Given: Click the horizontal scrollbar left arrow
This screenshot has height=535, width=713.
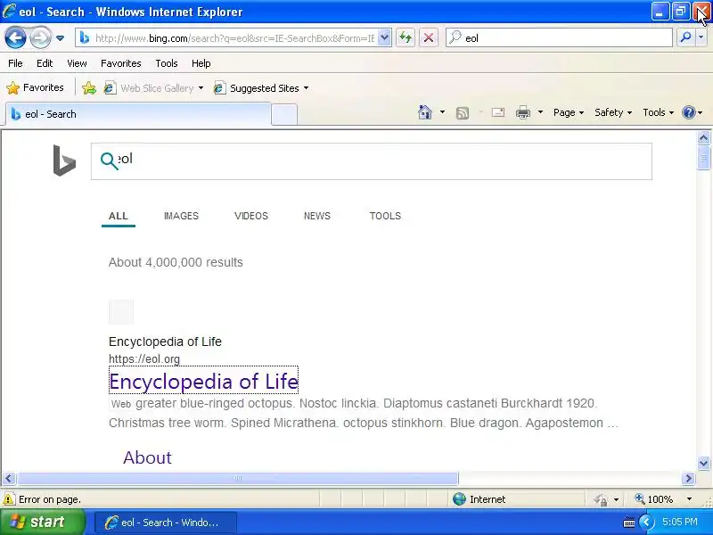Looking at the screenshot, I should pos(9,479).
